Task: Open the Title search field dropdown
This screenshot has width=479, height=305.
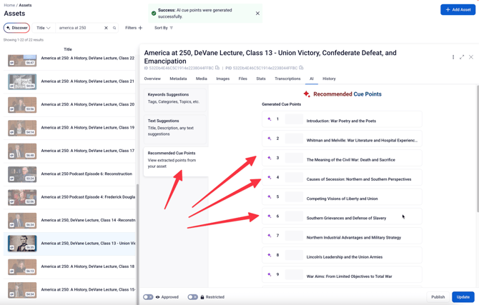Action: 44,28
